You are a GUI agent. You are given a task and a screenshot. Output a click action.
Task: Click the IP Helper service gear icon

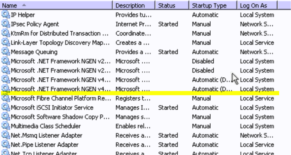[x=6, y=15]
